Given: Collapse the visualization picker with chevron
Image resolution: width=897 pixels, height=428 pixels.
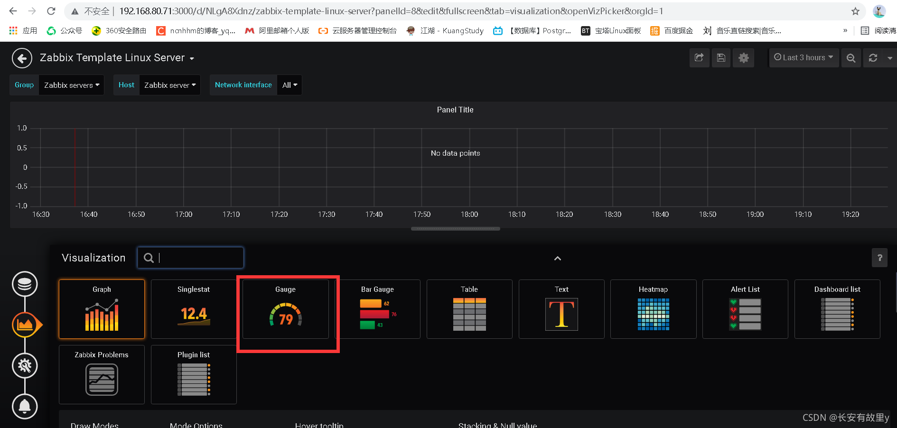Looking at the screenshot, I should (x=558, y=258).
